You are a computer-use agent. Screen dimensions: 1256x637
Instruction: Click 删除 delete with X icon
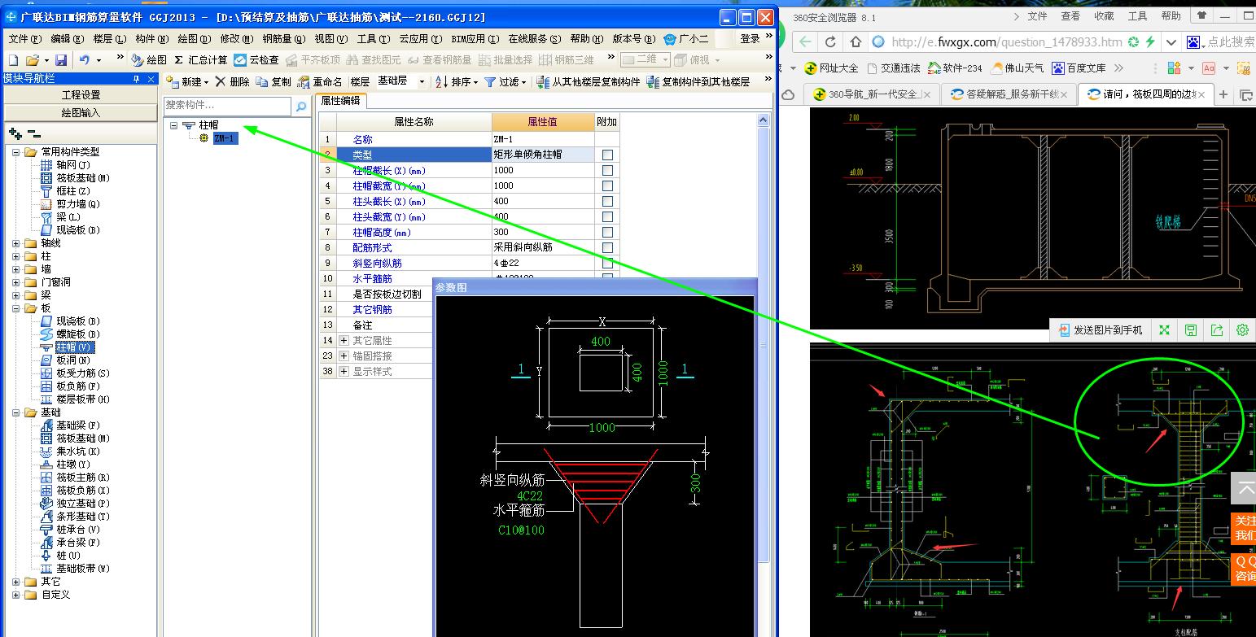click(x=233, y=82)
